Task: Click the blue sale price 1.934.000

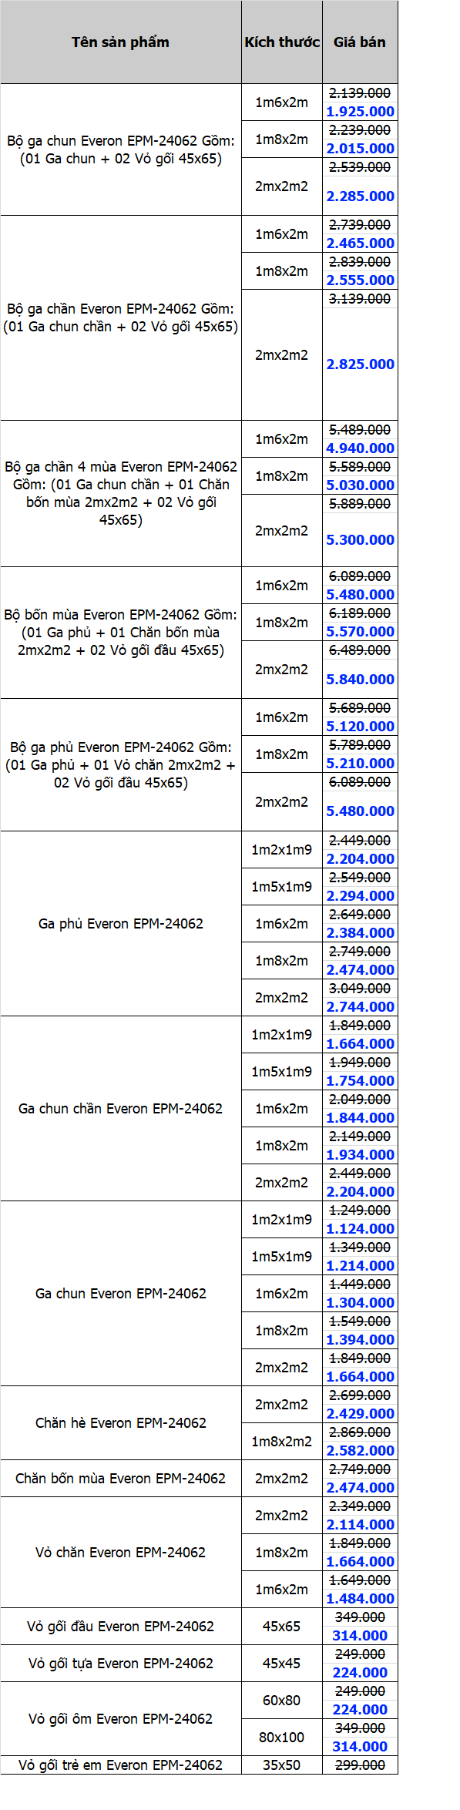Action: [x=360, y=1154]
